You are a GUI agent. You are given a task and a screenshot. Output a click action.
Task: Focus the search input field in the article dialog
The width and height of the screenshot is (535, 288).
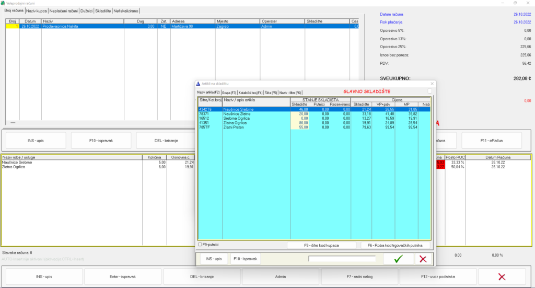(x=342, y=259)
